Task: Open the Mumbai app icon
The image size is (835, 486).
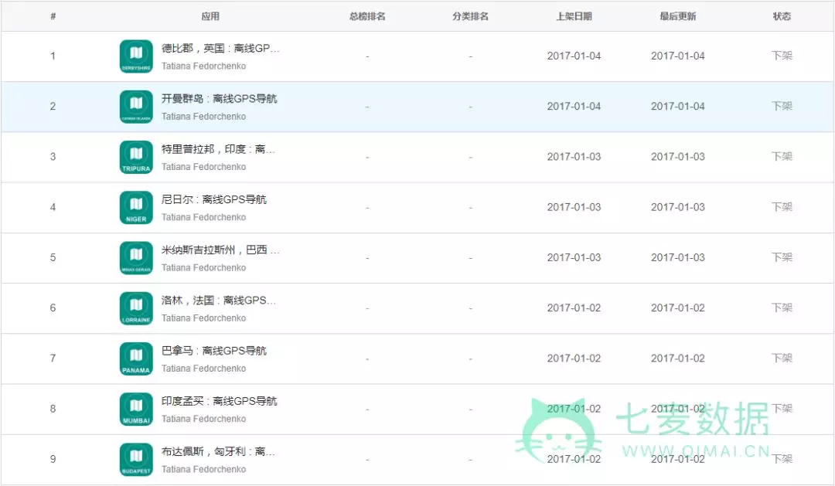Action: tap(136, 409)
